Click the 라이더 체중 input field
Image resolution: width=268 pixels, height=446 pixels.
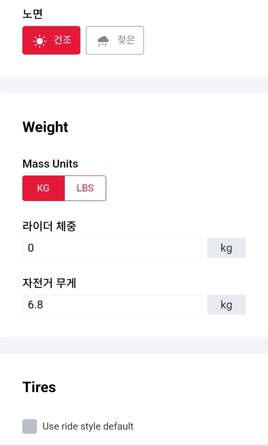[x=112, y=248]
